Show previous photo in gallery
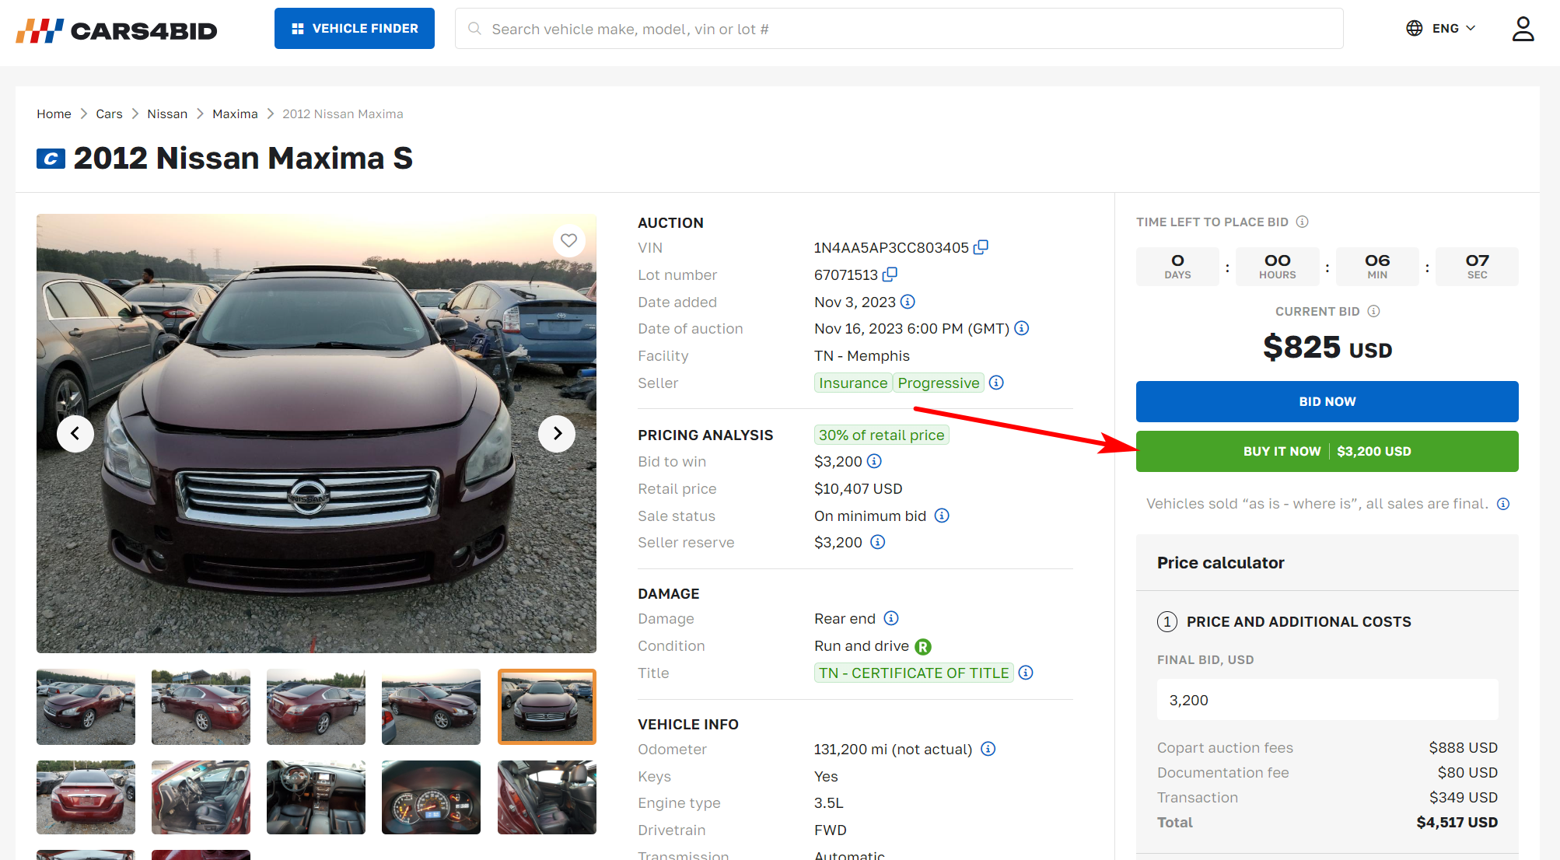 tap(75, 433)
